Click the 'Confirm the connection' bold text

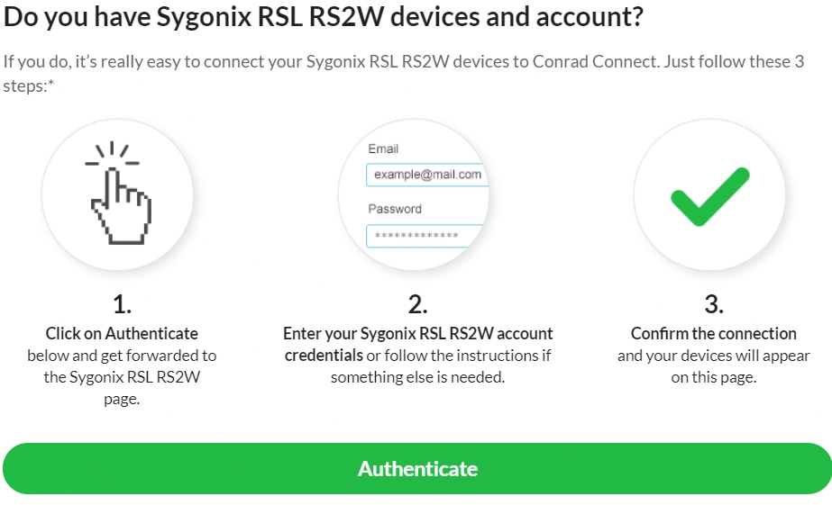[714, 333]
